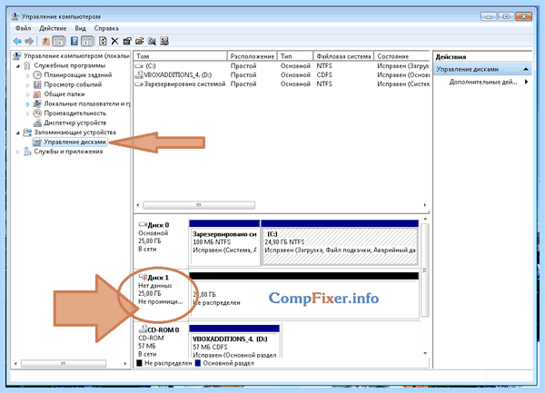This screenshot has width=545, height=393.
Task: Click the disk view scroll down arrow
Action: pos(425,353)
